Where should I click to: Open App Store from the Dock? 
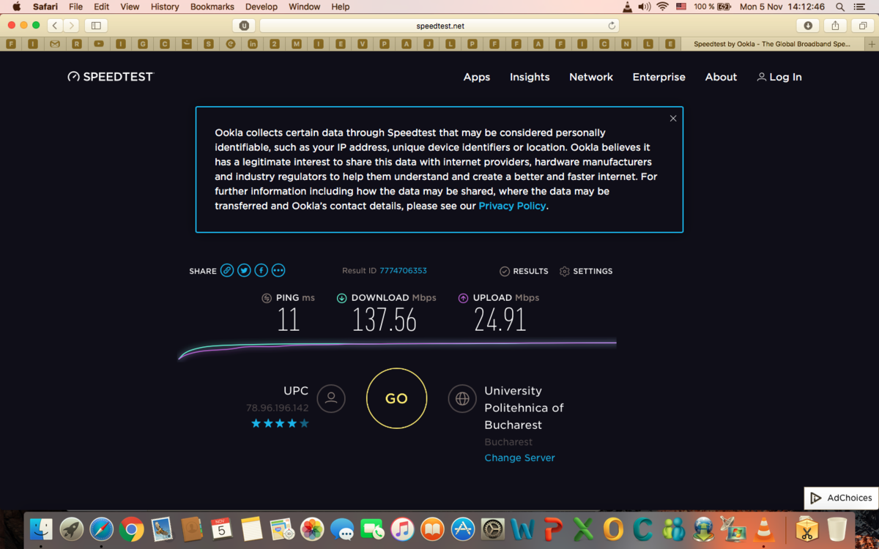(463, 529)
